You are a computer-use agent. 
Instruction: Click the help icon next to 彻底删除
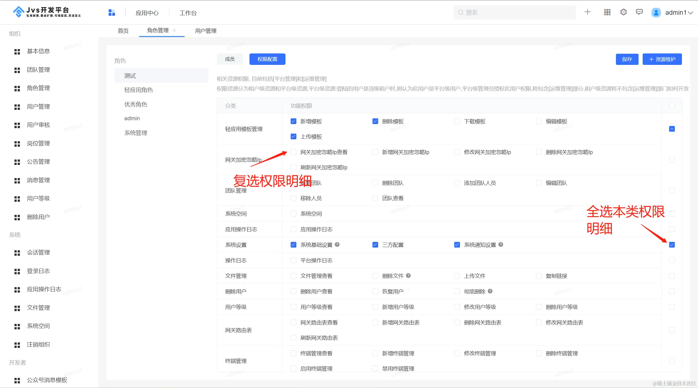(x=490, y=291)
